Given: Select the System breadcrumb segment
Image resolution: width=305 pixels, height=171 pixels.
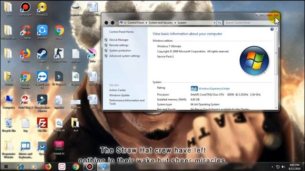Looking at the screenshot, I should coord(182,23).
